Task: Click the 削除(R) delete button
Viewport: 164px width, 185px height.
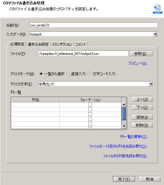Action: [142, 125]
